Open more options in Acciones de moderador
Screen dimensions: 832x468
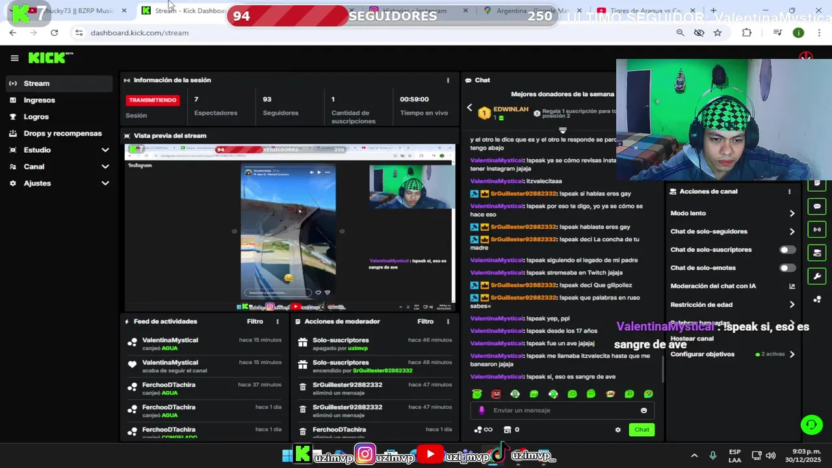click(447, 322)
